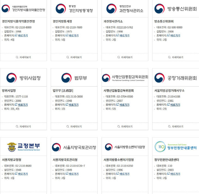
Task: Click 설립연도 : 2003 text
Action: (165, 170)
